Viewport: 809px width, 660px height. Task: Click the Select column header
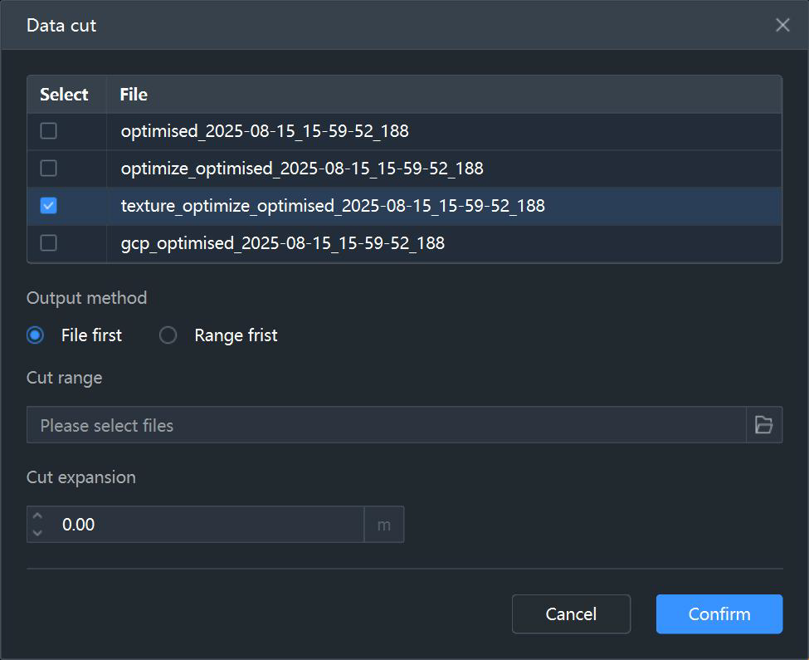coord(64,95)
